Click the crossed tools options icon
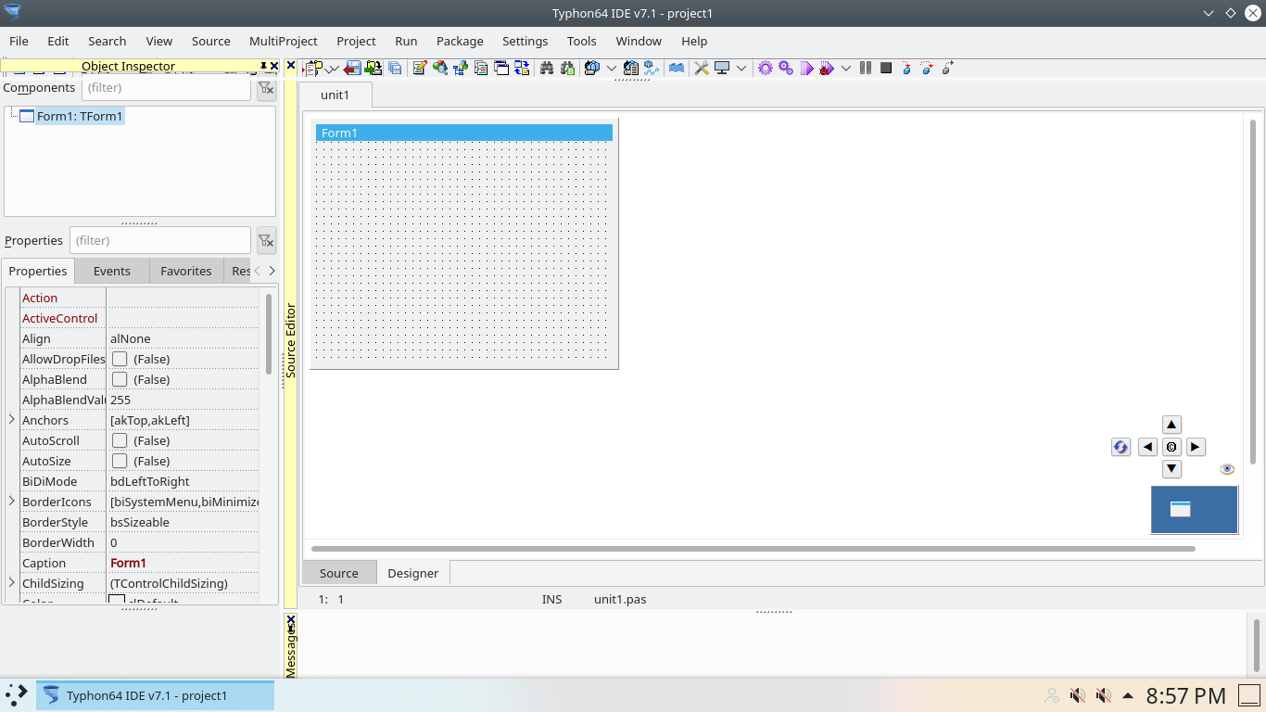The height and width of the screenshot is (712, 1266). [x=702, y=68]
